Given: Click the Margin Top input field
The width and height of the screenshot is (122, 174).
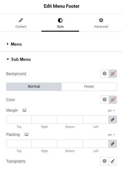Looking at the screenshot, I should (x=19, y=119).
